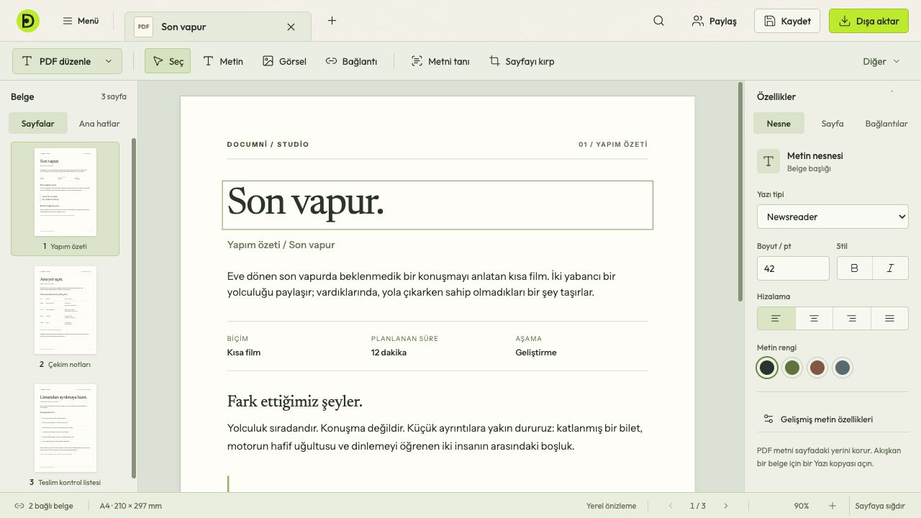Viewport: 921px width, 518px height.
Task: Open the Menü hamburger menu
Action: click(81, 21)
